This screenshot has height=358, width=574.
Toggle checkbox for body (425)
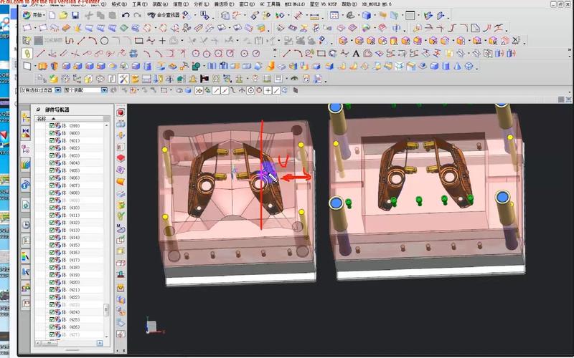[52, 319]
